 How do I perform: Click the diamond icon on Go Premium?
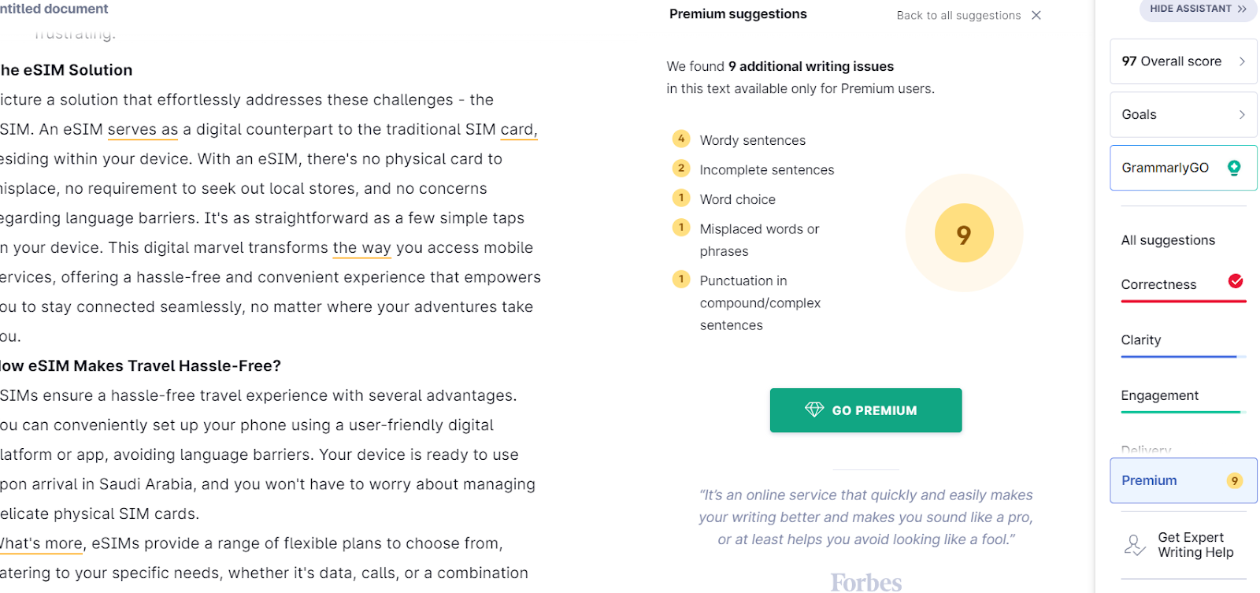click(814, 410)
